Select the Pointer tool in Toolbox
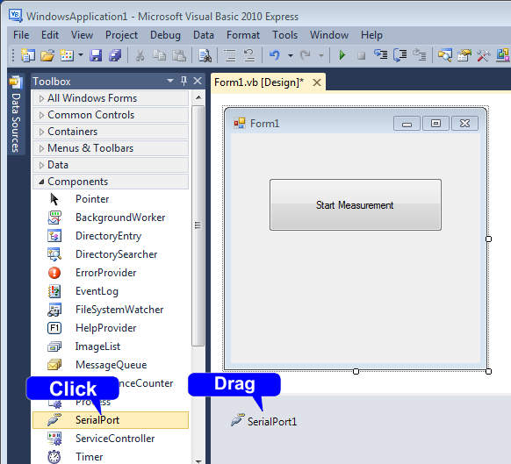 click(111, 199)
